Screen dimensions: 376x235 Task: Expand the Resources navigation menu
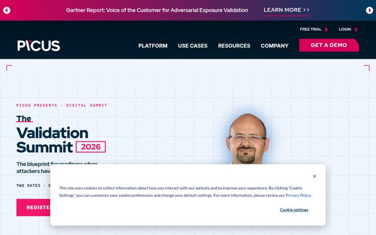[234, 46]
